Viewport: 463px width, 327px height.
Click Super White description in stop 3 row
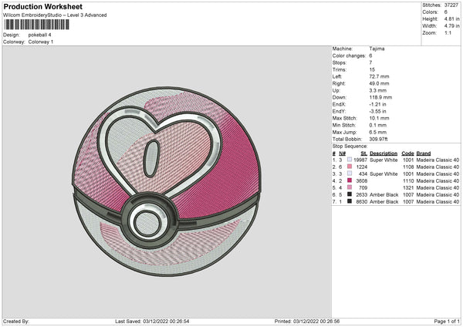tap(384, 174)
